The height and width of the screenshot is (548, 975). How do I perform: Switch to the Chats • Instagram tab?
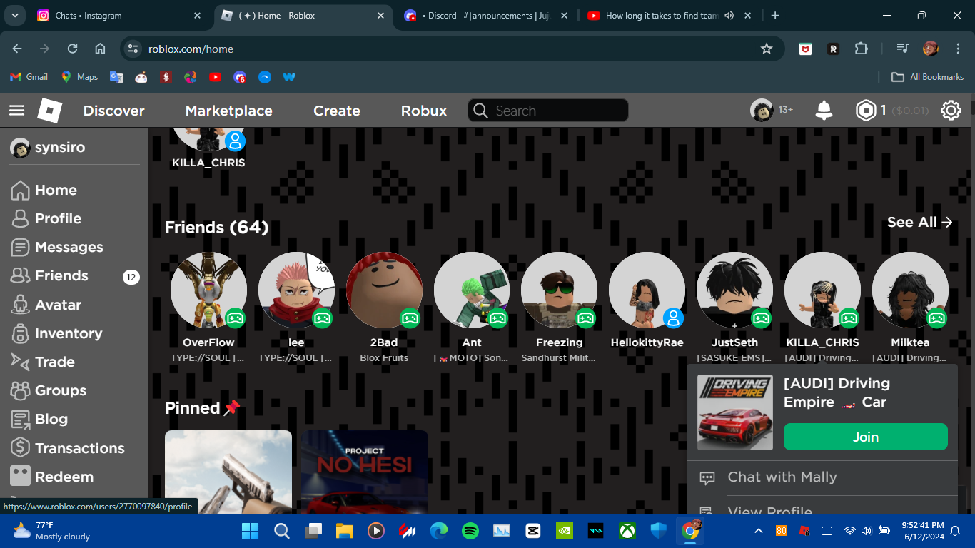pos(119,16)
